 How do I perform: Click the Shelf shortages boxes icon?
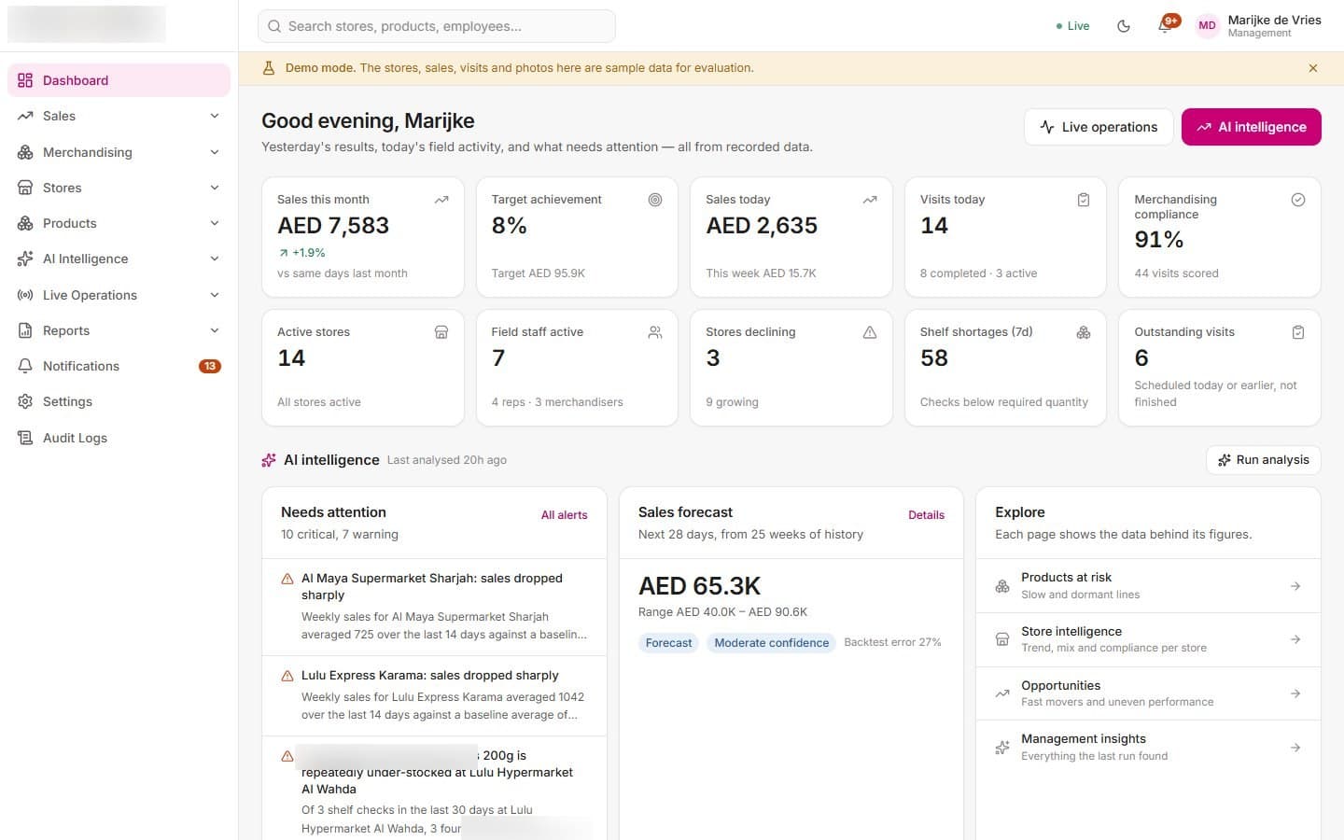coord(1084,332)
